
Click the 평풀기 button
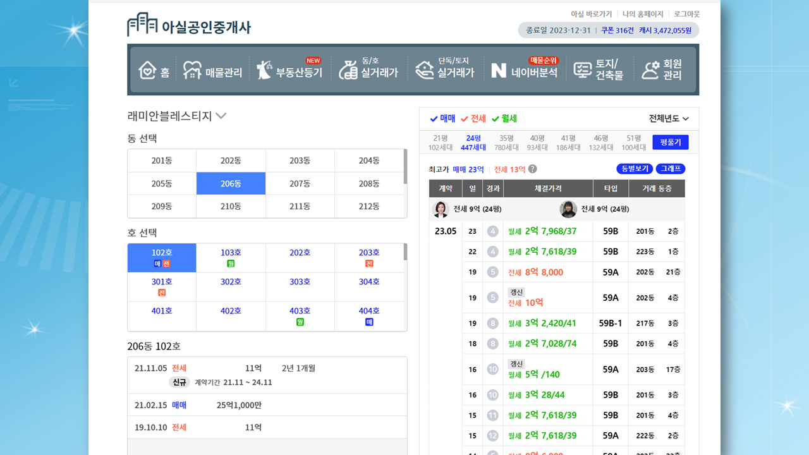[x=671, y=142]
